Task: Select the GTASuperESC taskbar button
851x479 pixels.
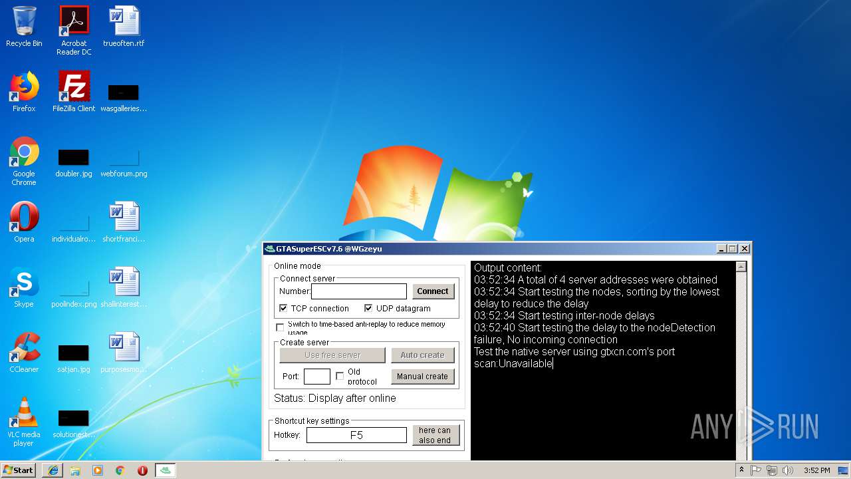Action: (166, 470)
